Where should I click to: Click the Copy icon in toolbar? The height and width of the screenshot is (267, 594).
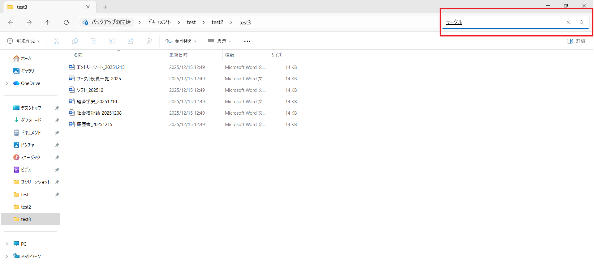coord(75,41)
